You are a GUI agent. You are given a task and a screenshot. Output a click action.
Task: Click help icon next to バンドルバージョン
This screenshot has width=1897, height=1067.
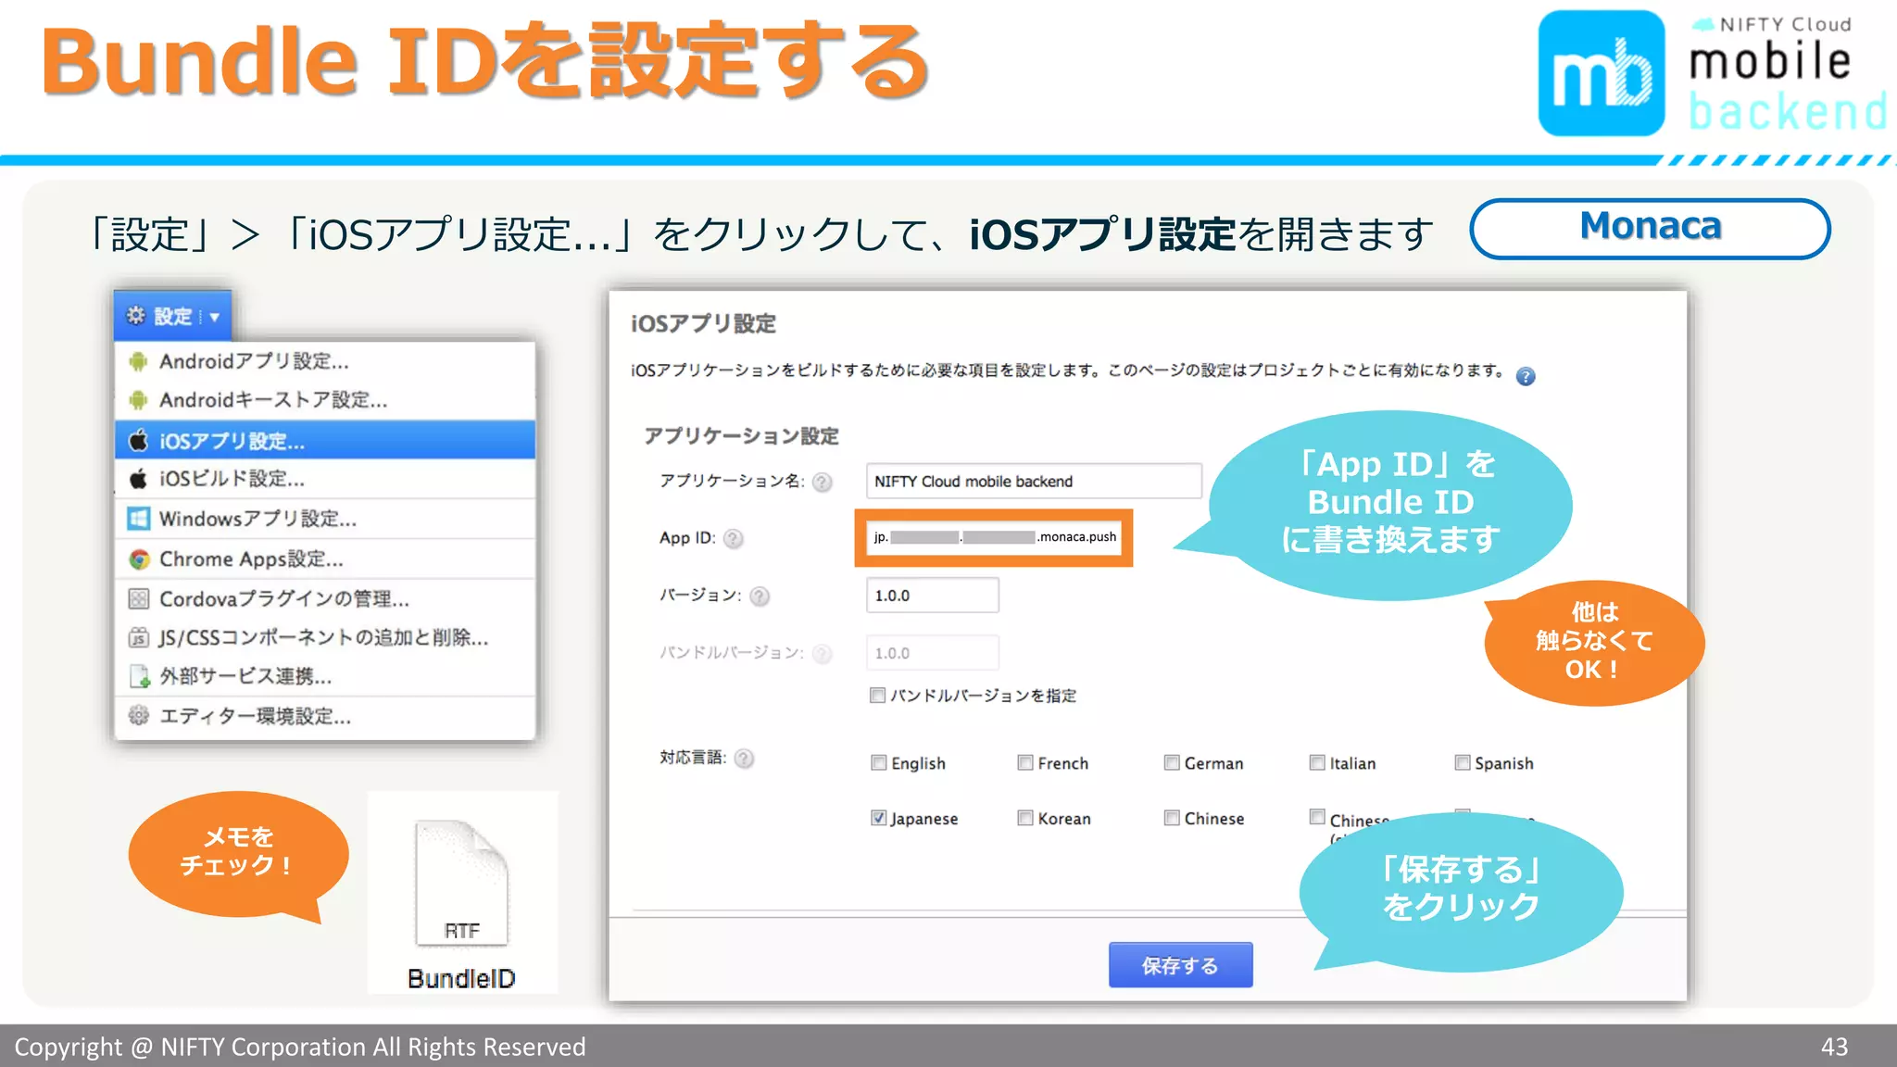point(822,654)
